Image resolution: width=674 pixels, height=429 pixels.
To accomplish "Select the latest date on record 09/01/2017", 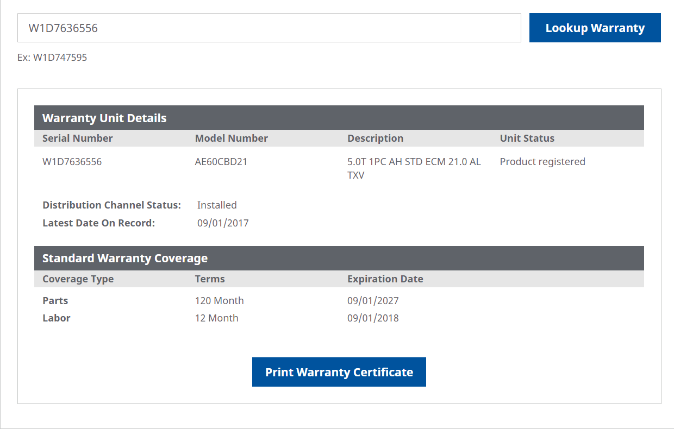I will (x=223, y=223).
